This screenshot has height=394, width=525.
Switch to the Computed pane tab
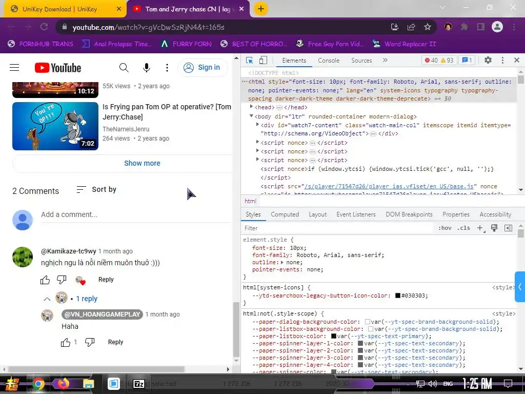tap(285, 214)
